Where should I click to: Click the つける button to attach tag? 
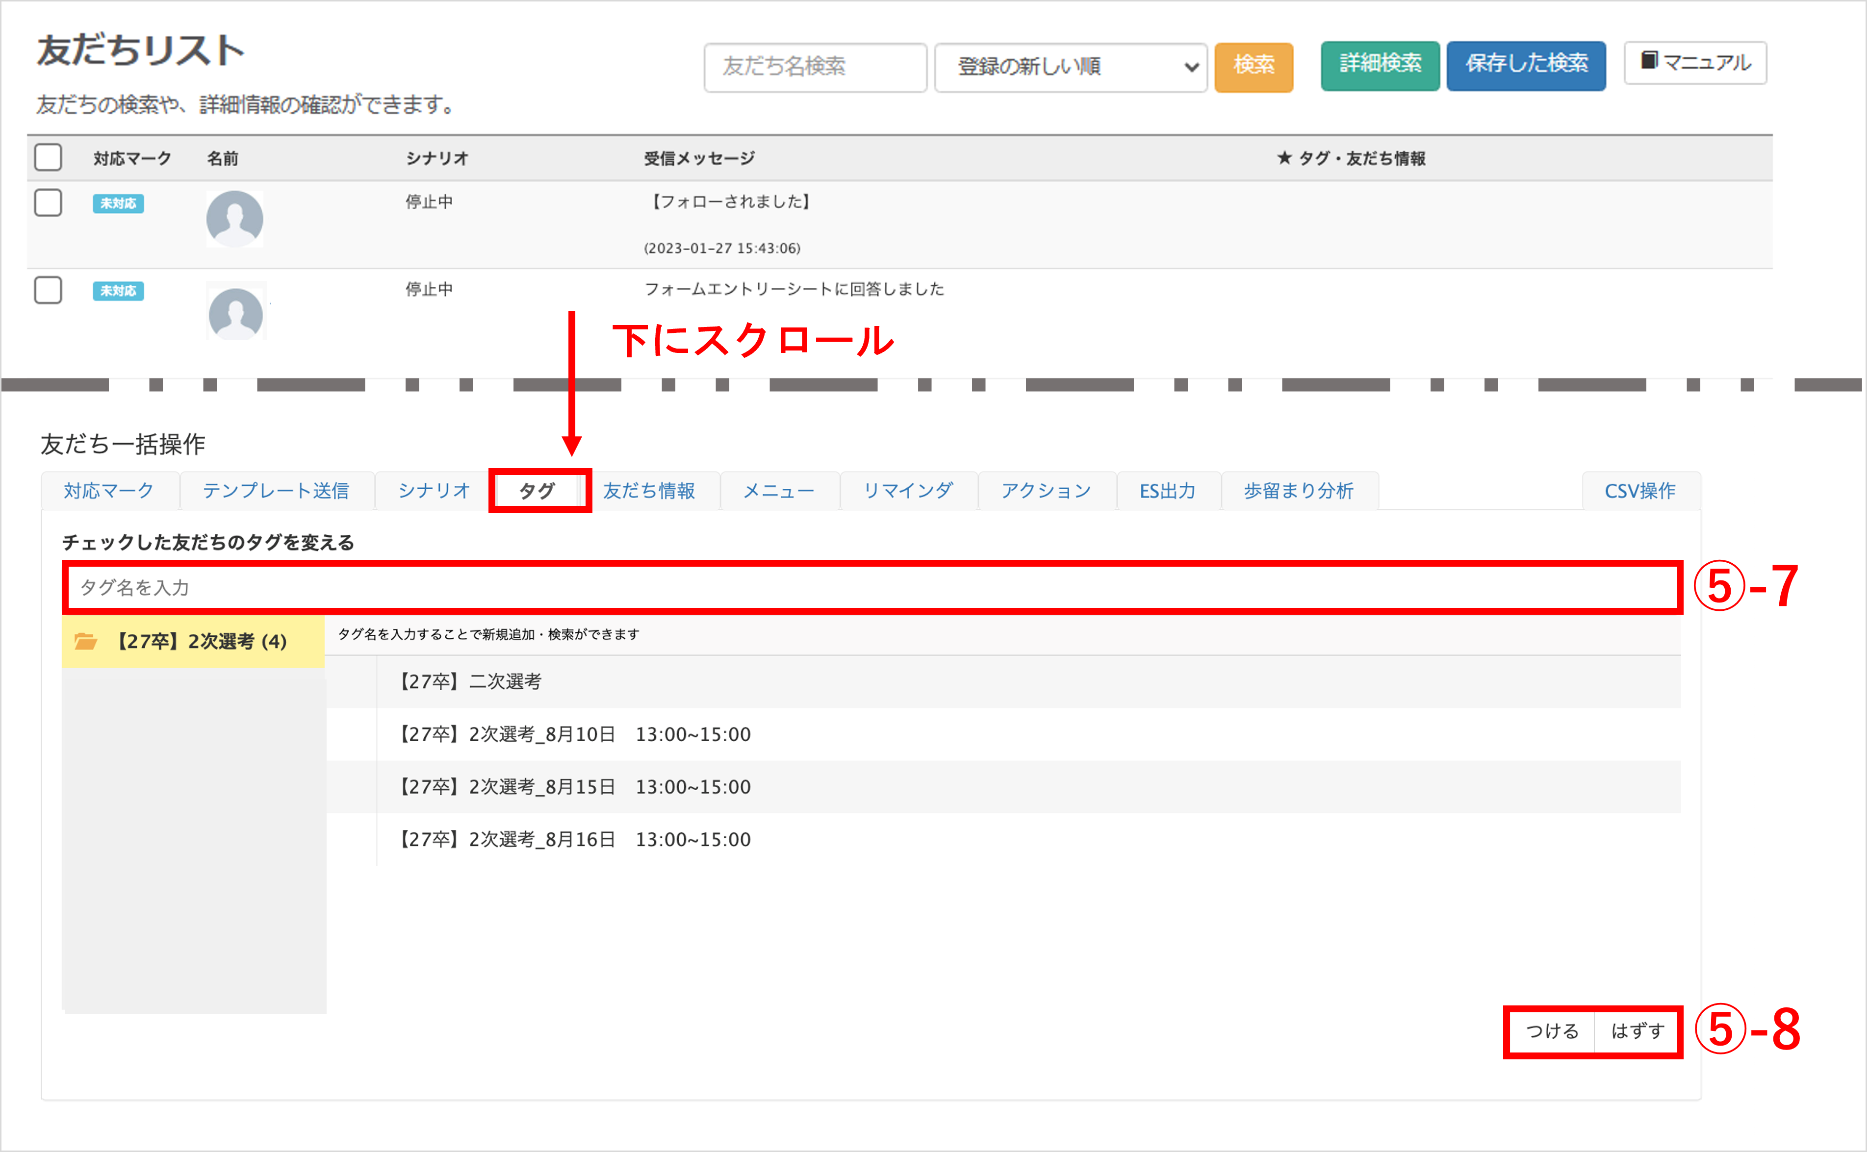(x=1552, y=1031)
